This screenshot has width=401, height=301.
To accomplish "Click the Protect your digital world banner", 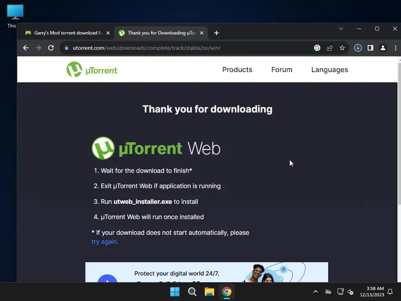I will click(x=207, y=272).
